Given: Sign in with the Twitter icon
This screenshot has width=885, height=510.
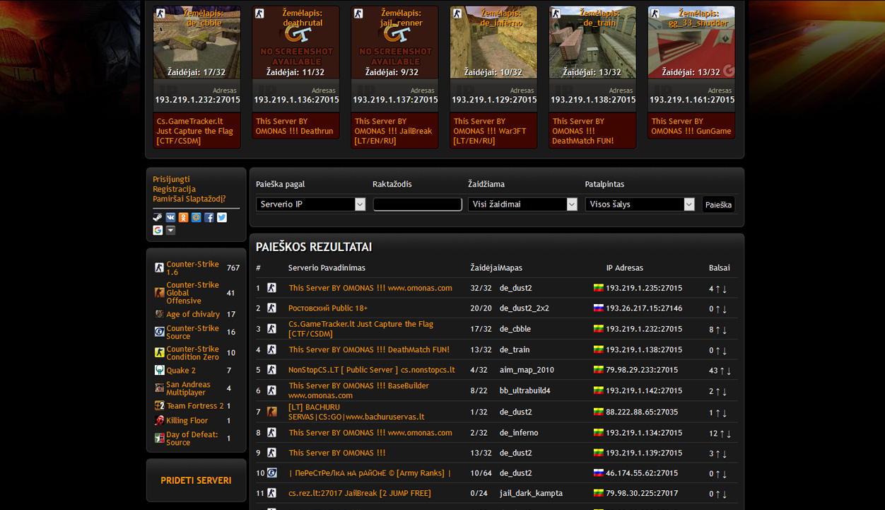Looking at the screenshot, I should pos(222,218).
